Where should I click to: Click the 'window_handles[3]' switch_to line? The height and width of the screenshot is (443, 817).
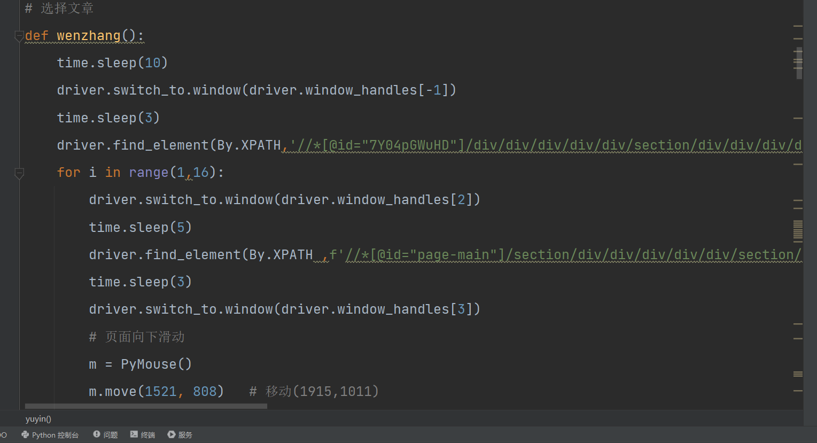[284, 309]
